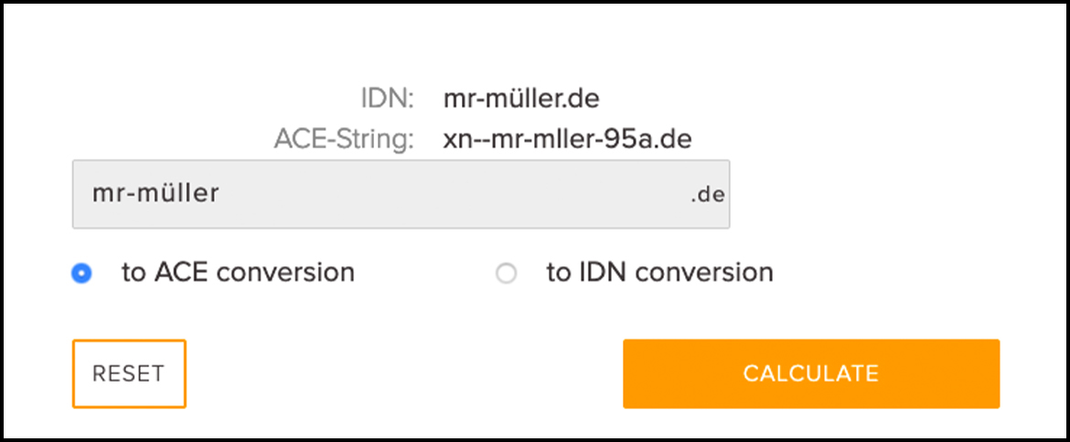
Task: Click empty space right of mr-müller in input
Action: pos(457,194)
